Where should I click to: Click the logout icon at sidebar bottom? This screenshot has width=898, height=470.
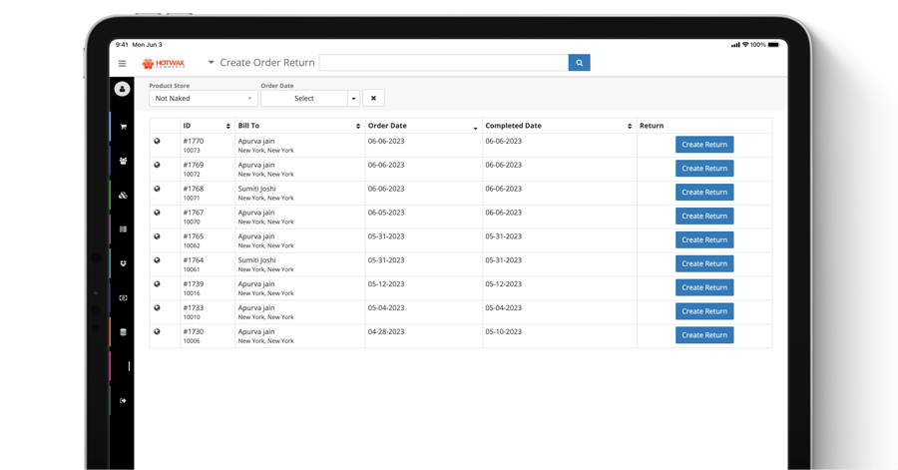tap(123, 401)
